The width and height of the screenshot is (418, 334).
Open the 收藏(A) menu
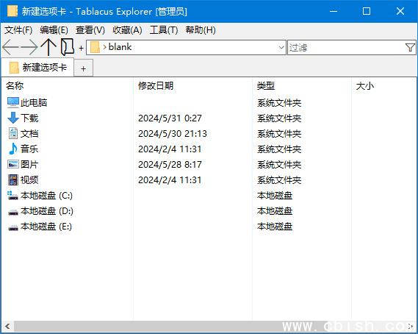coord(127,30)
